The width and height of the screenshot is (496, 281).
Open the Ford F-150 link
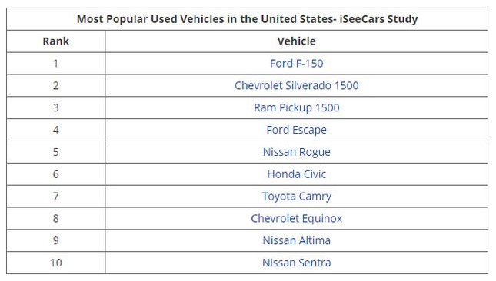point(296,64)
